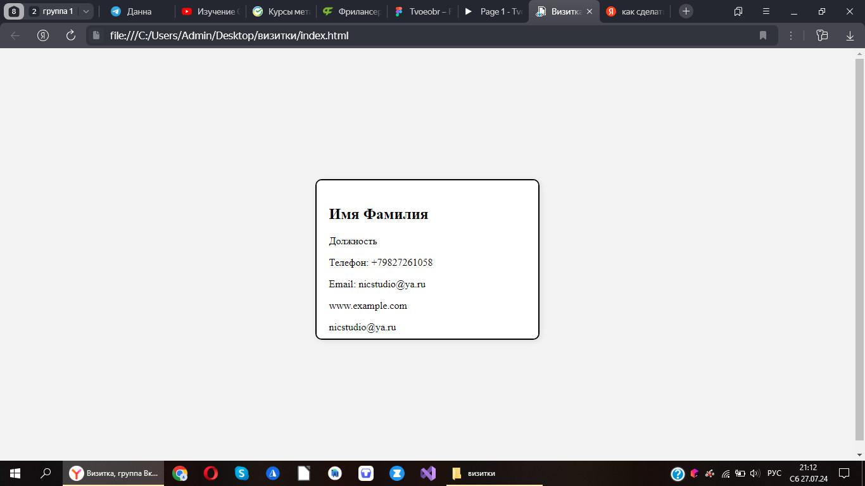The image size is (865, 486).
Task: Launch Opera from the taskbar
Action: click(211, 473)
